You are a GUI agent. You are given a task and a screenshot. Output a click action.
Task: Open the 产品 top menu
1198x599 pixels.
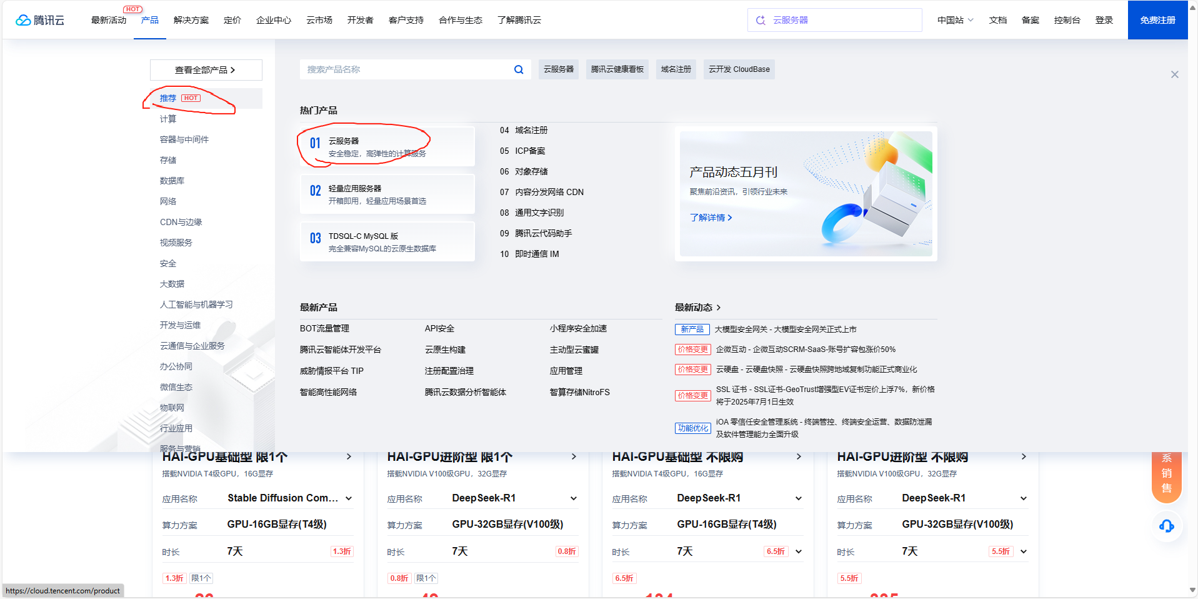[x=150, y=20]
